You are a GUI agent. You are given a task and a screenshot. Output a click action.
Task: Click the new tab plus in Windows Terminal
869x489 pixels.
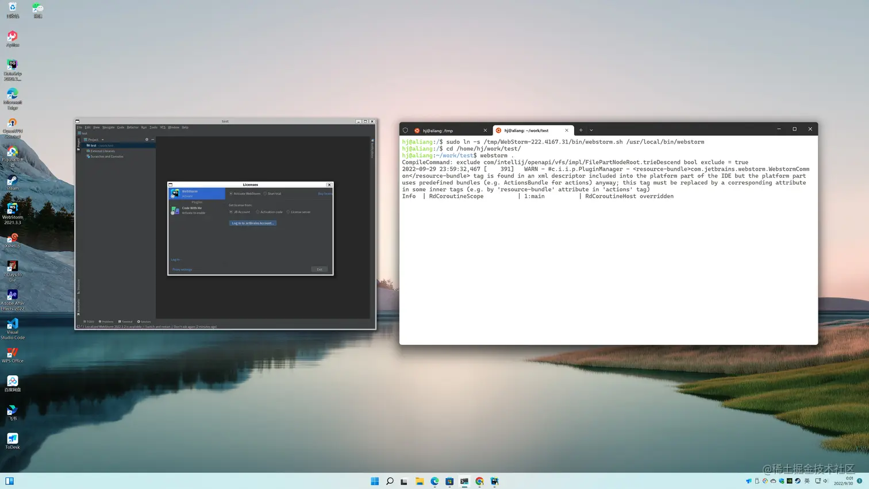tap(580, 130)
